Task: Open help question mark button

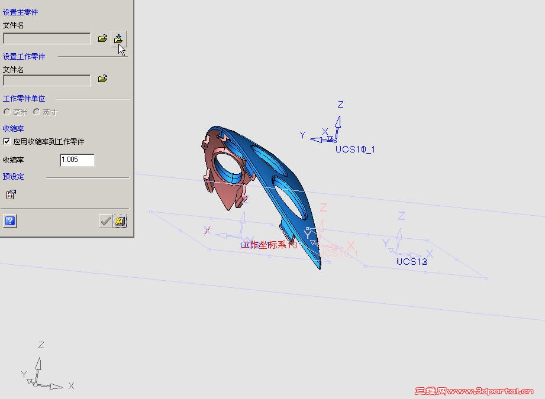Action: point(10,221)
